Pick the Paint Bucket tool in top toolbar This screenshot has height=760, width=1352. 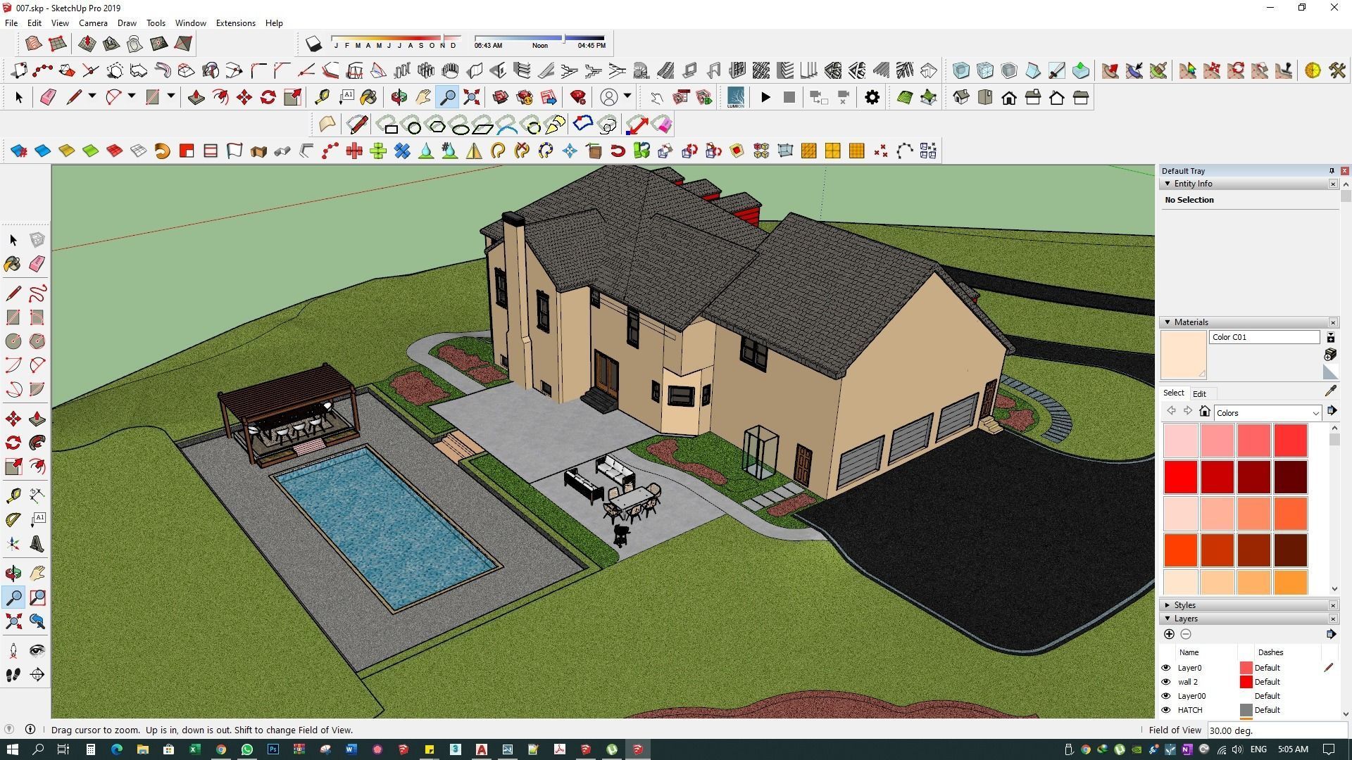368,97
